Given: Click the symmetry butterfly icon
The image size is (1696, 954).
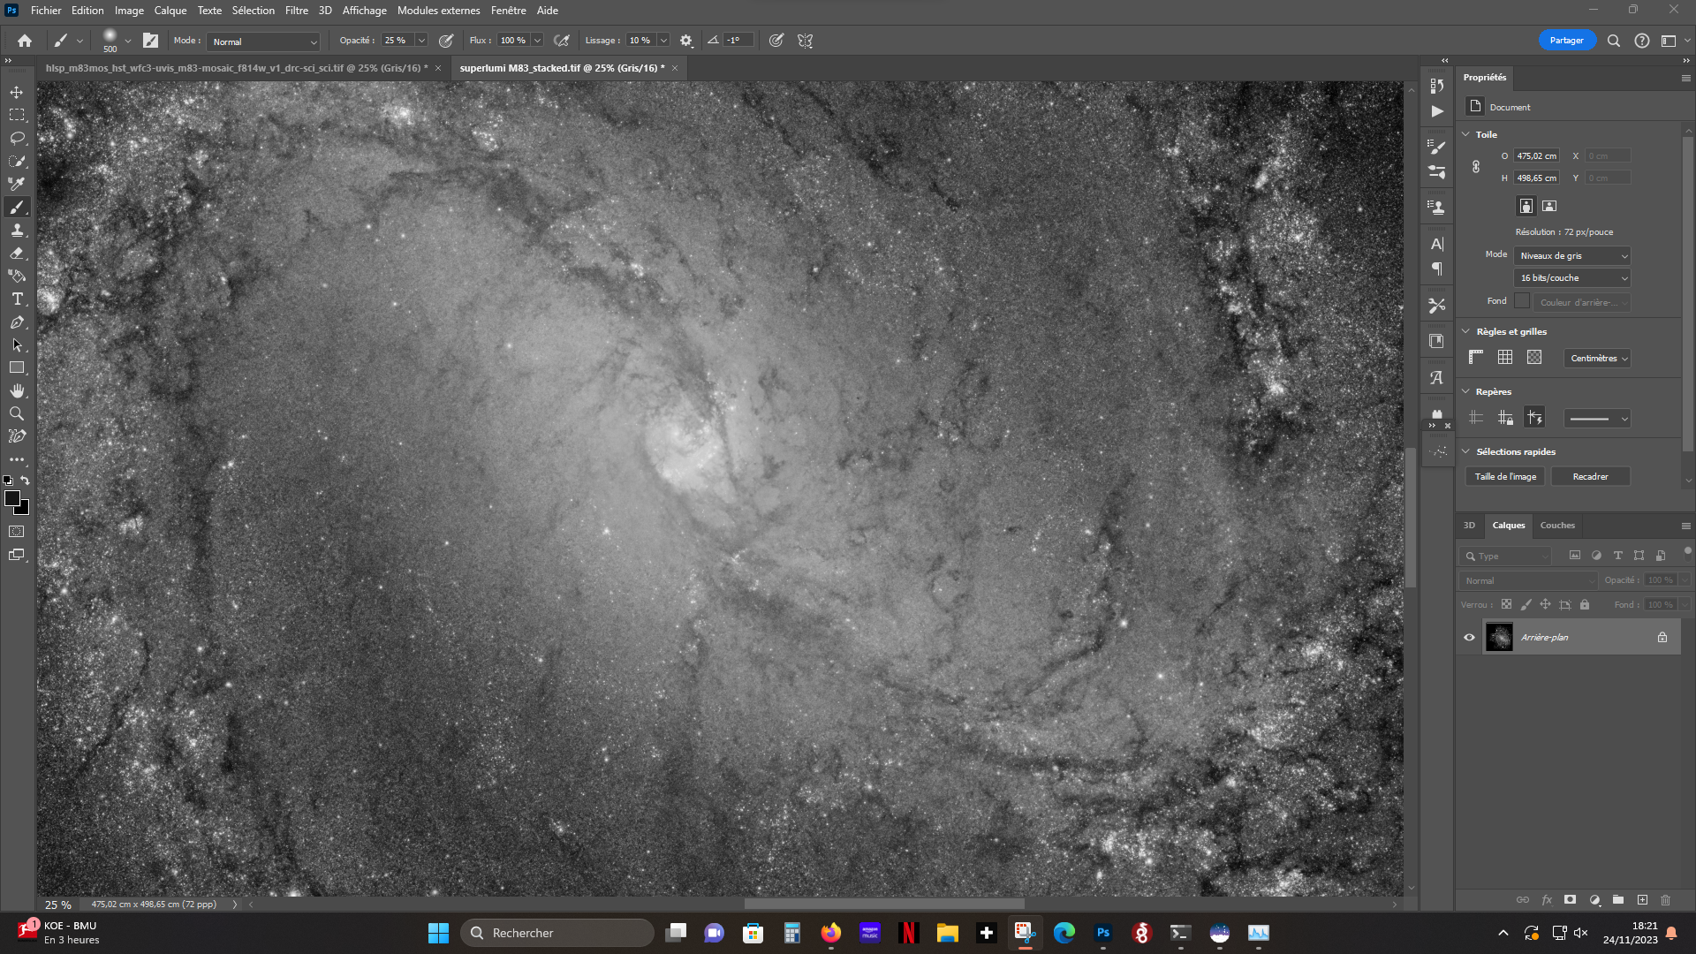Looking at the screenshot, I should 805,41.
